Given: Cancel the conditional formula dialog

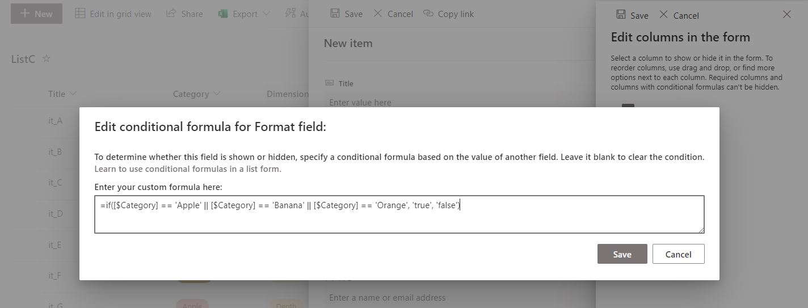Looking at the screenshot, I should (x=678, y=254).
